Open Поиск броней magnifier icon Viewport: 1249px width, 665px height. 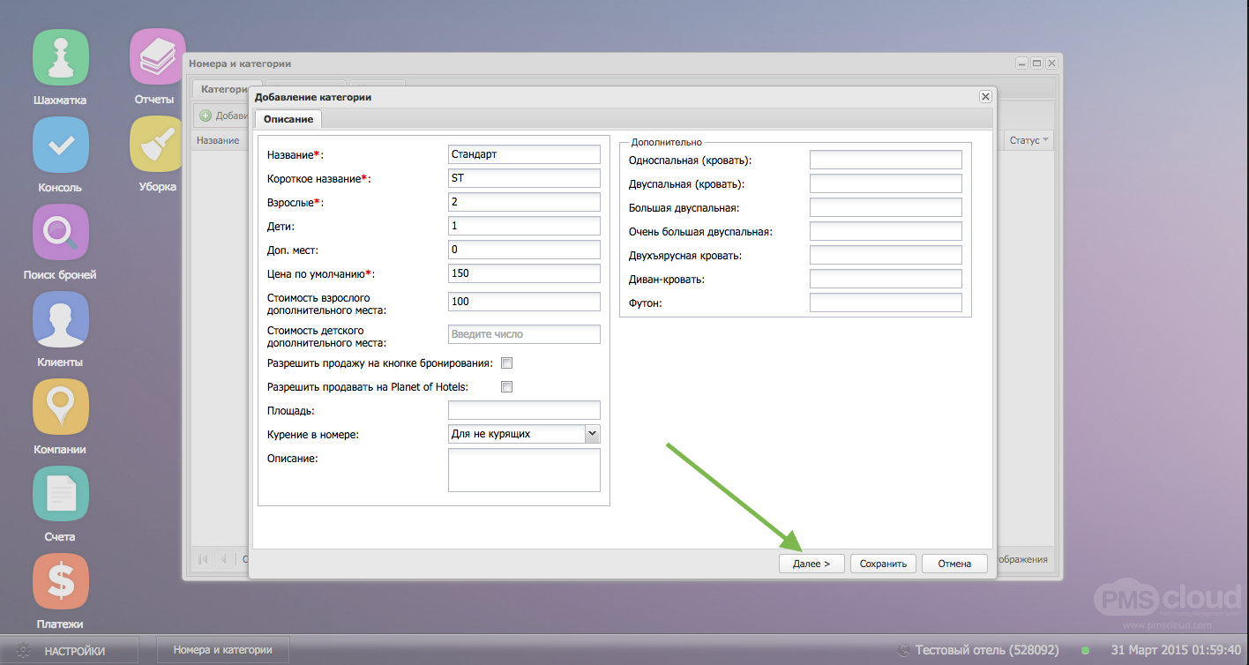[60, 232]
